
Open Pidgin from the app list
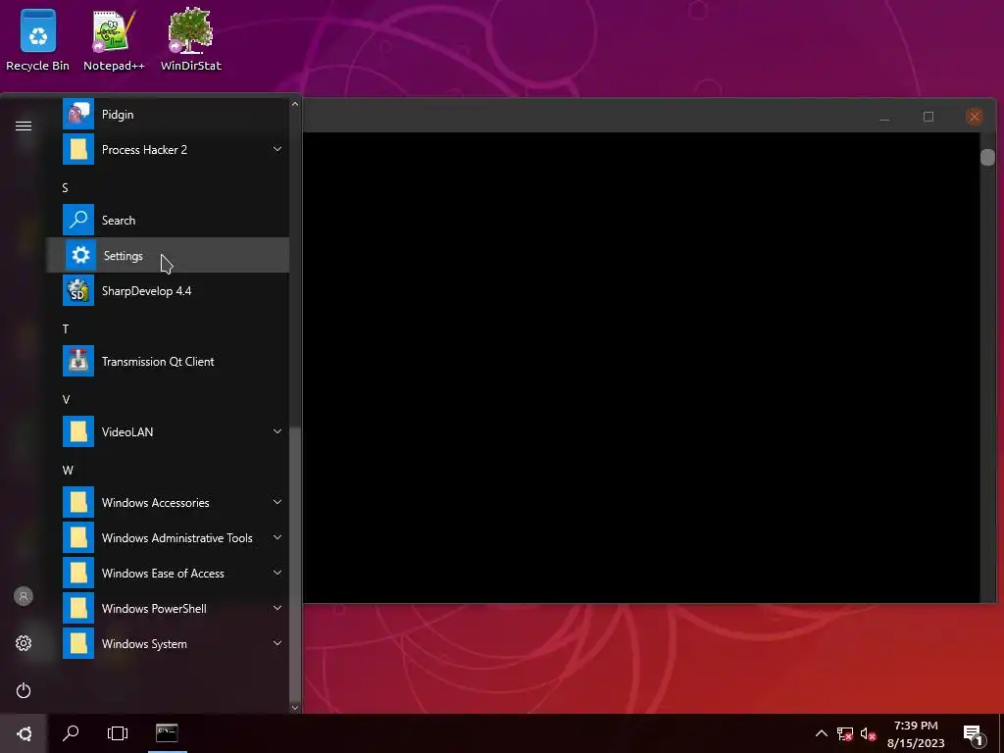point(167,115)
